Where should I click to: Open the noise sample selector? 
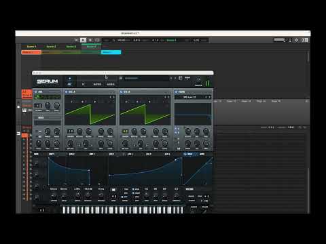tap(48, 123)
